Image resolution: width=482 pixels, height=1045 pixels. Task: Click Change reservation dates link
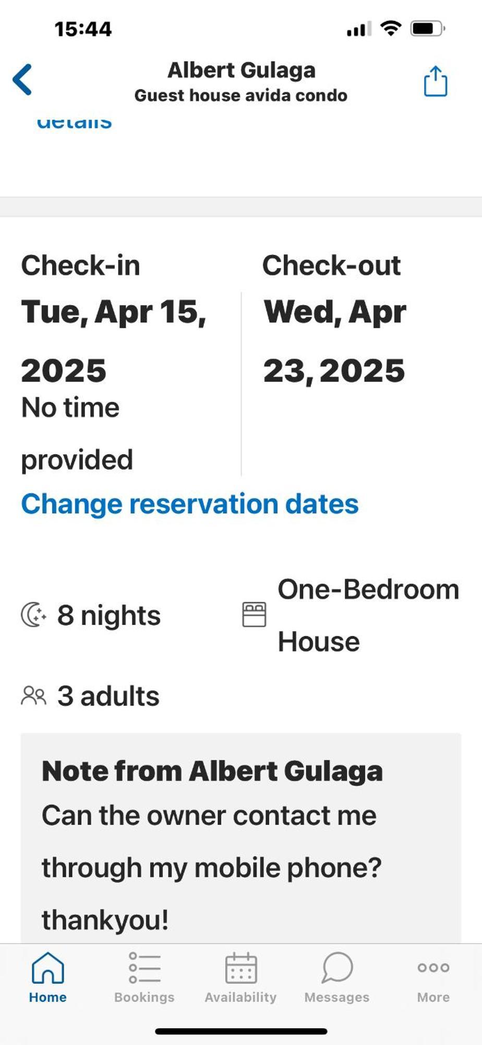190,504
